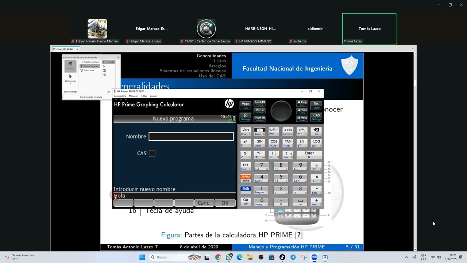The width and height of the screenshot is (467, 263).
Task: Click the blue Shift key
Action: pyautogui.click(x=246, y=190)
